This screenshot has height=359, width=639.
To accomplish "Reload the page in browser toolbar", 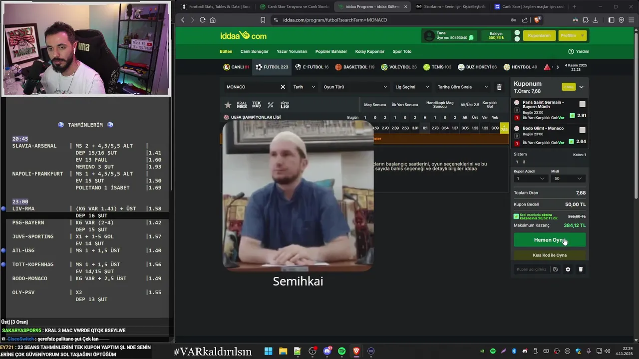I will tap(202, 20).
